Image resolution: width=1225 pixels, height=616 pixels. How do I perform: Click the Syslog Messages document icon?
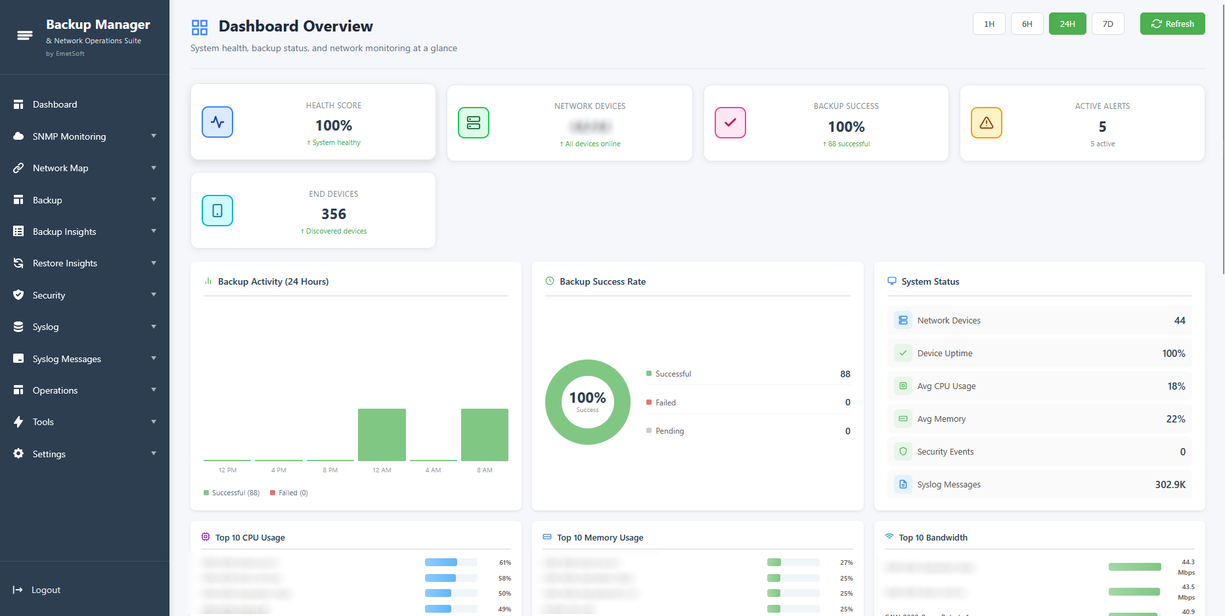click(903, 484)
